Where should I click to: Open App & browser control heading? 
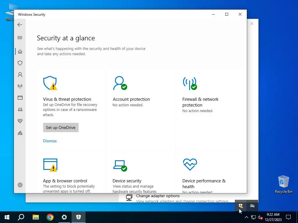[x=65, y=181]
